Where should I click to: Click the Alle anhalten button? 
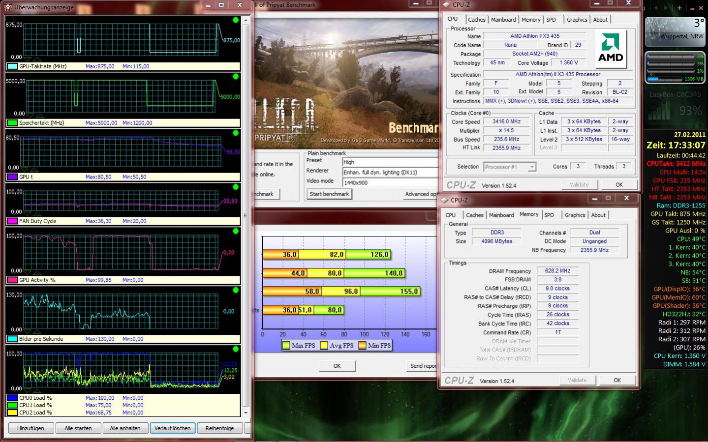125,428
